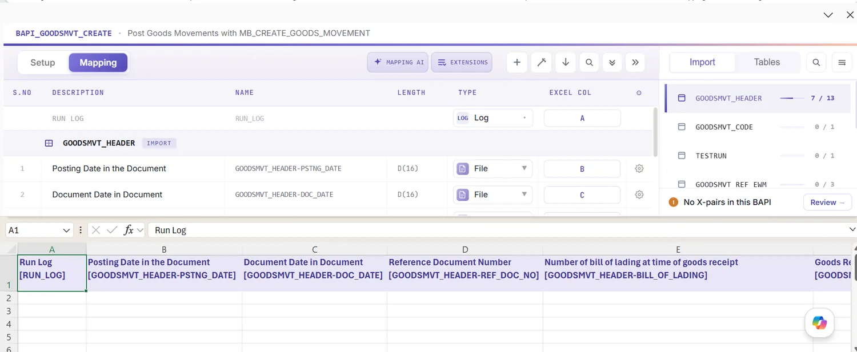Switch to the Mapping tab
The width and height of the screenshot is (857, 352).
pos(98,63)
